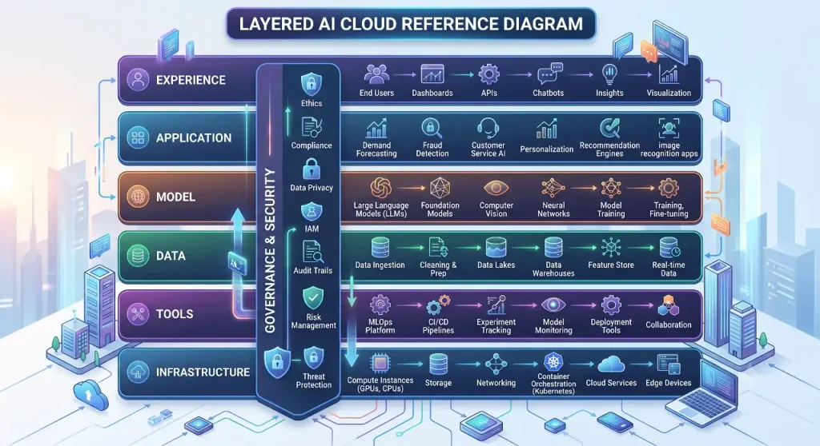Select the Application layer grid icon
This screenshot has height=446, width=820.
pos(138,137)
